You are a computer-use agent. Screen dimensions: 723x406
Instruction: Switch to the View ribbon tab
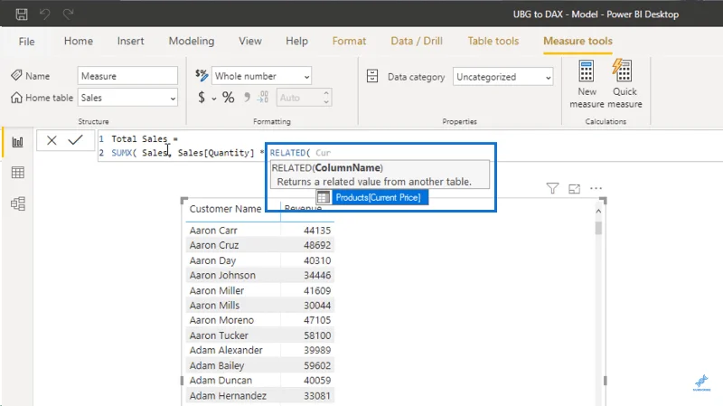[x=250, y=41]
